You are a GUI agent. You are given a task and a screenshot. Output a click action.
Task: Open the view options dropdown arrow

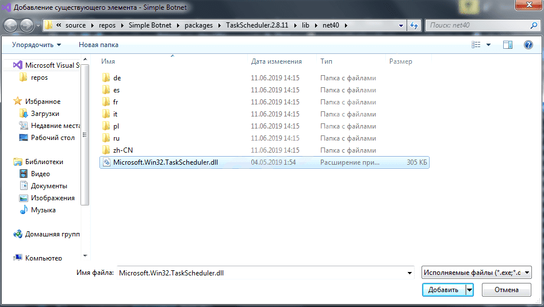tap(488, 45)
